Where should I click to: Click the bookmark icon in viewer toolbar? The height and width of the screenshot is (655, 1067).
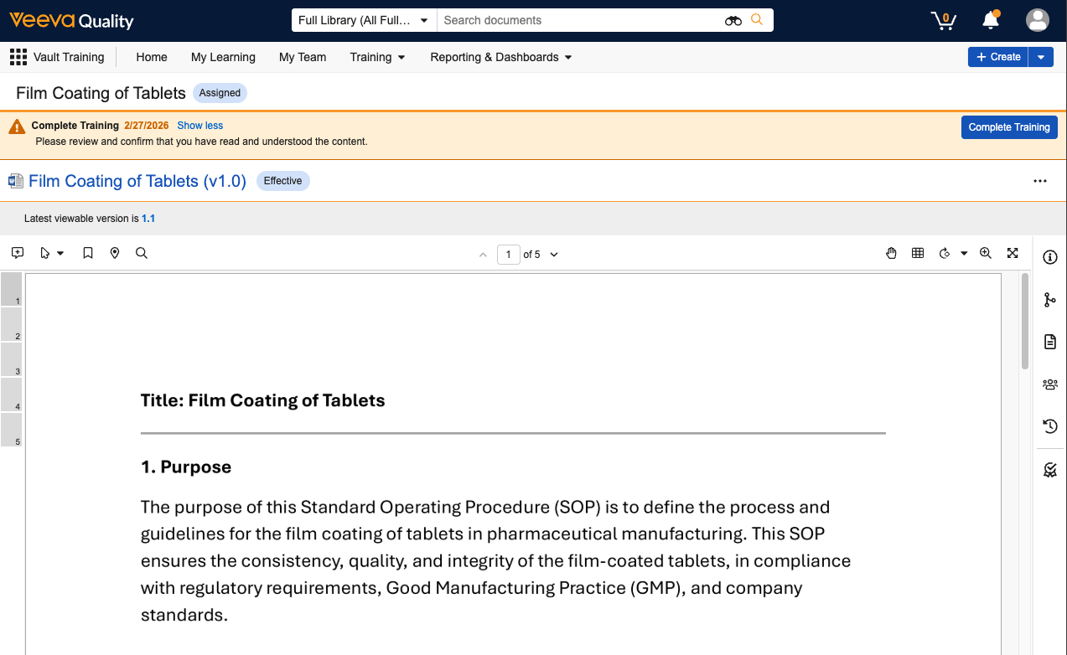88,253
